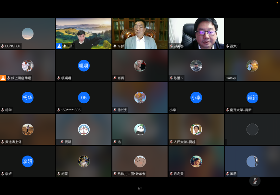Click the muted mic icon next to LONGFOF
280x195 pixels.
click(x=3, y=46)
